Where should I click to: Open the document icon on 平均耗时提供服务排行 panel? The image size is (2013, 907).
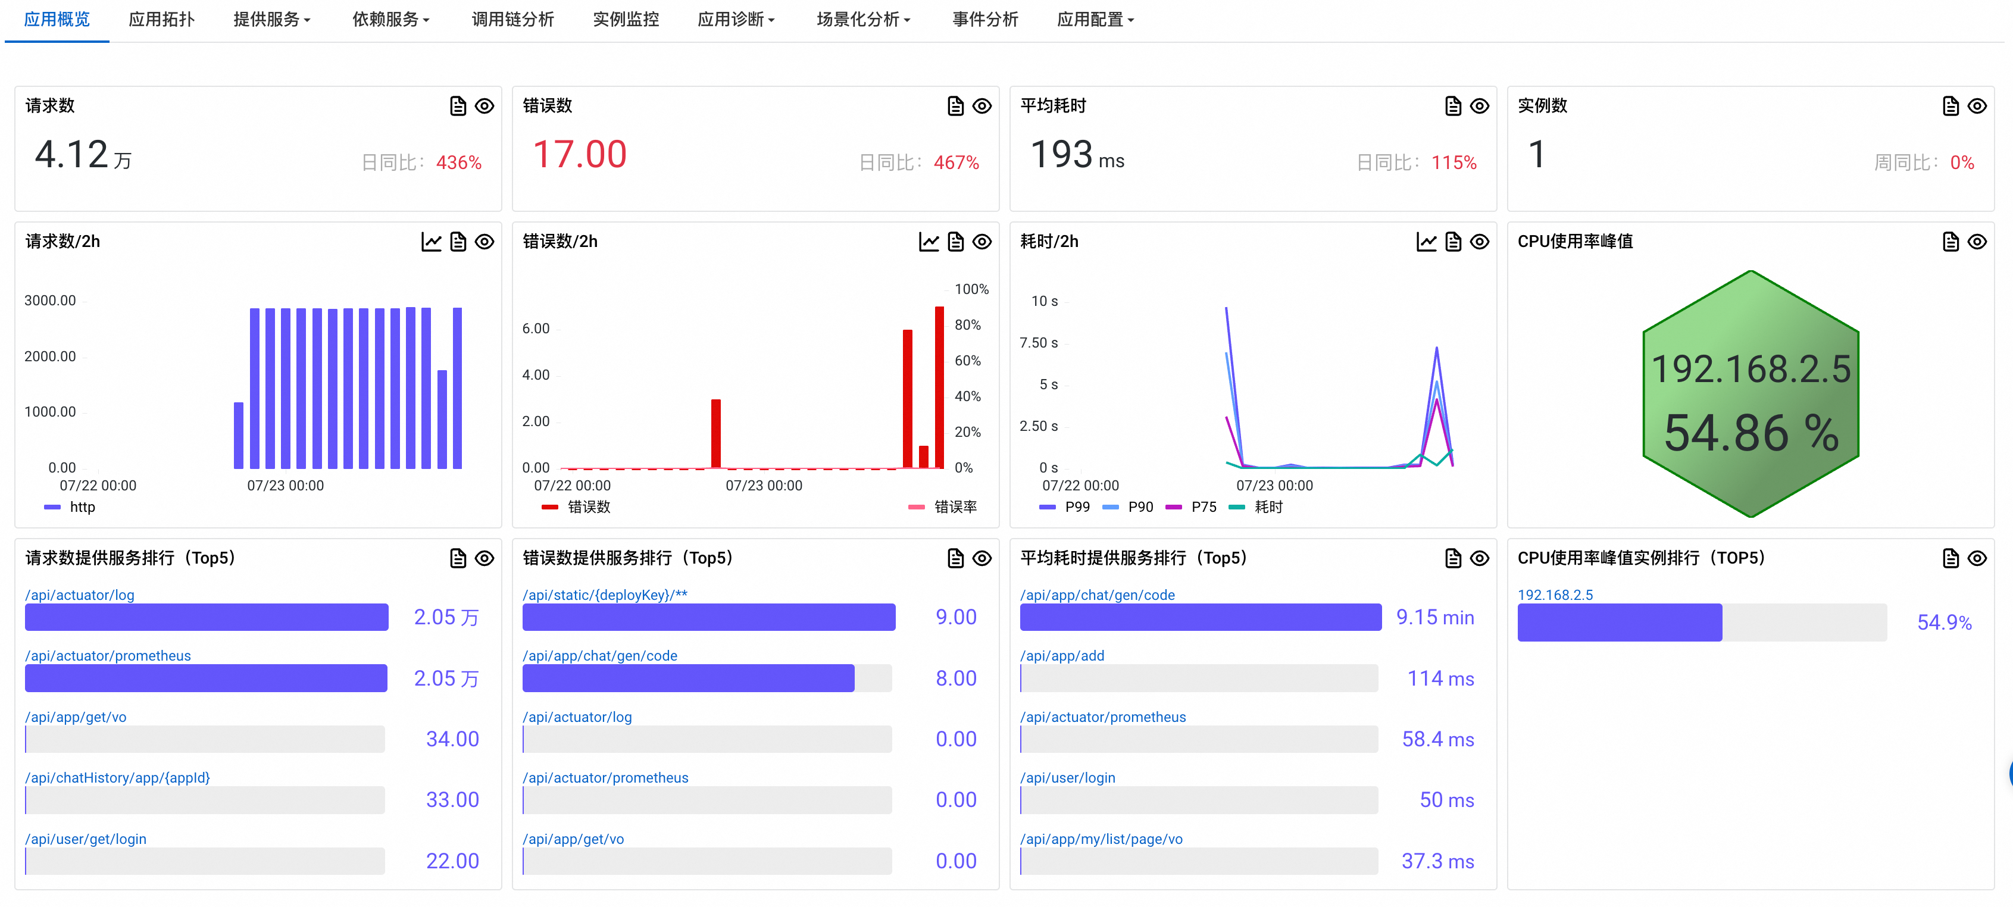[1453, 559]
